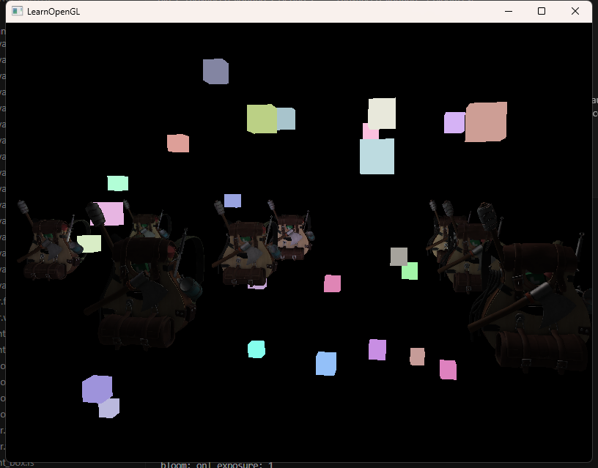Close the LearnOpenGL window
Screen dimensions: 598x468
click(575, 11)
